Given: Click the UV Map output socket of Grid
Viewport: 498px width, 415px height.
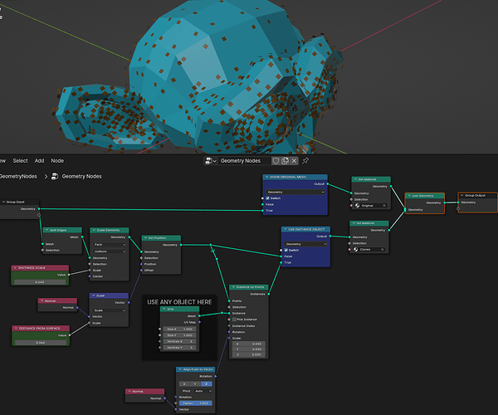Looking at the screenshot, I should [x=199, y=322].
